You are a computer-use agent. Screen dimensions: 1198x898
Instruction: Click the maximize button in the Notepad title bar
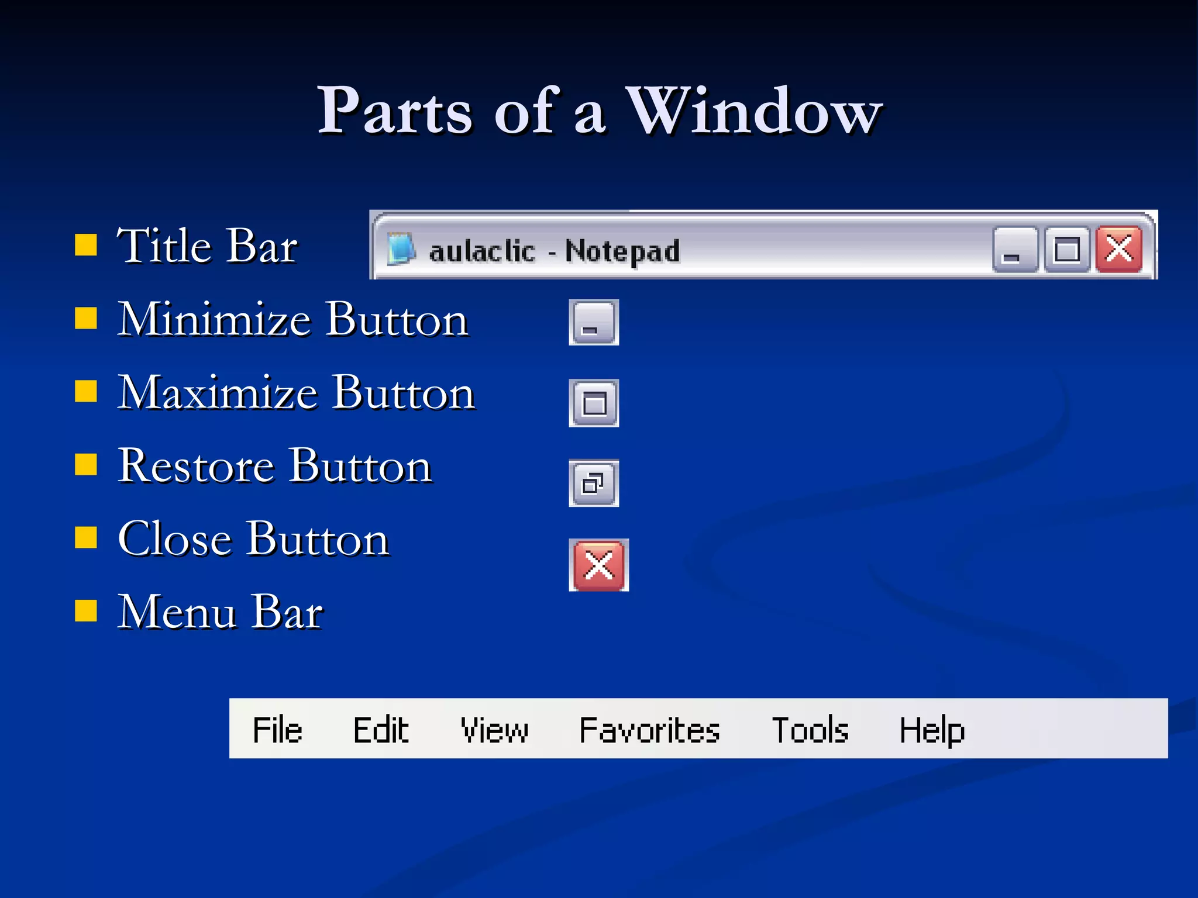click(x=1067, y=250)
